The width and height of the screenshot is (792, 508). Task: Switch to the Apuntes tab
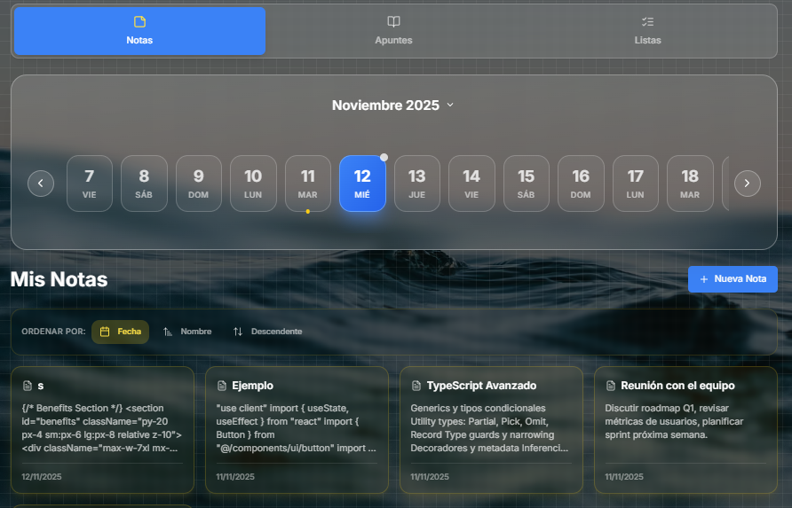pos(393,31)
